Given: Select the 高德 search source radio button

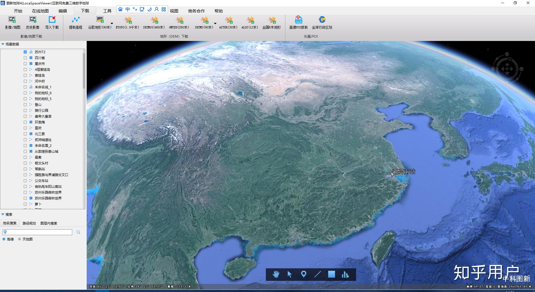Looking at the screenshot, I should (x=4, y=239).
